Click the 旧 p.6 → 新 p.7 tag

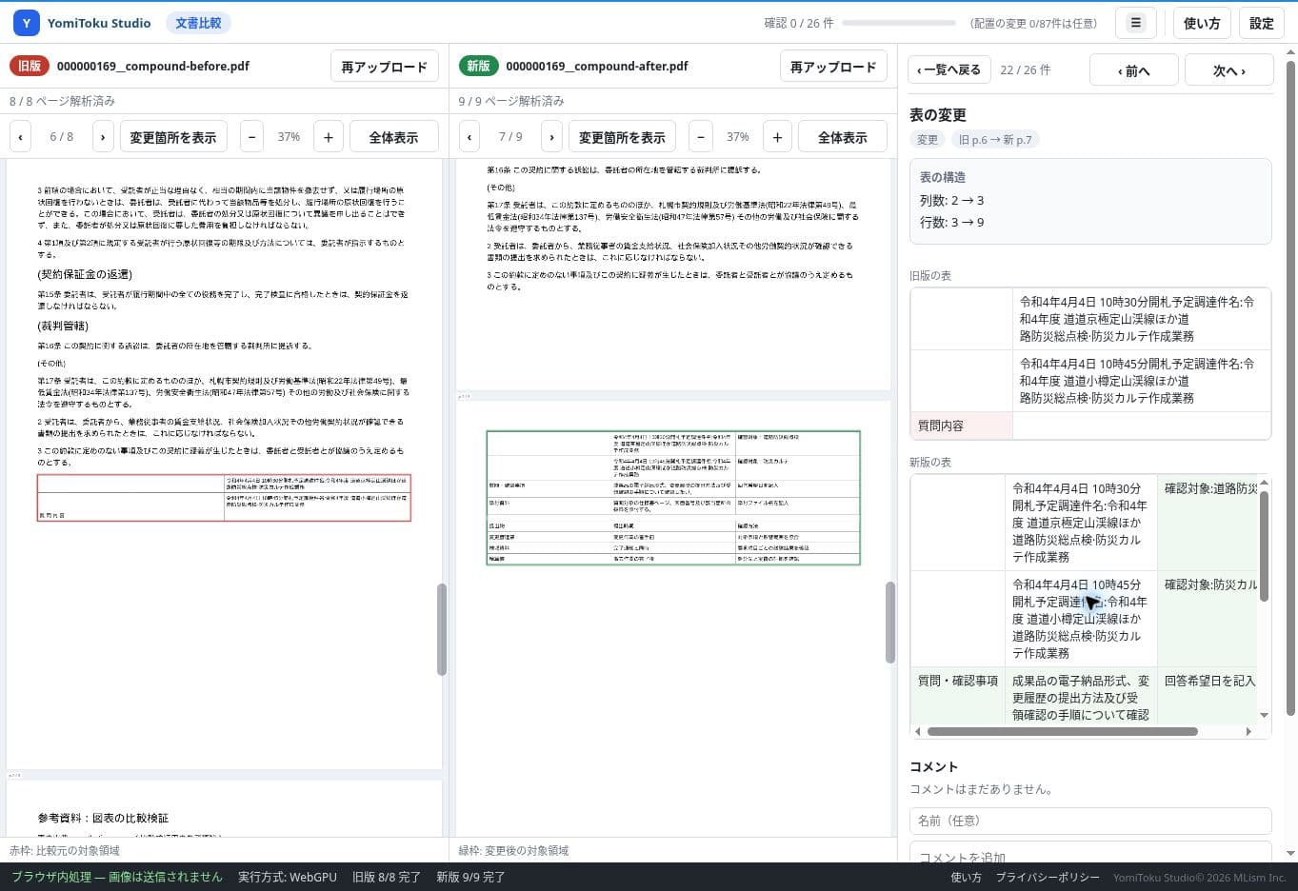point(994,140)
